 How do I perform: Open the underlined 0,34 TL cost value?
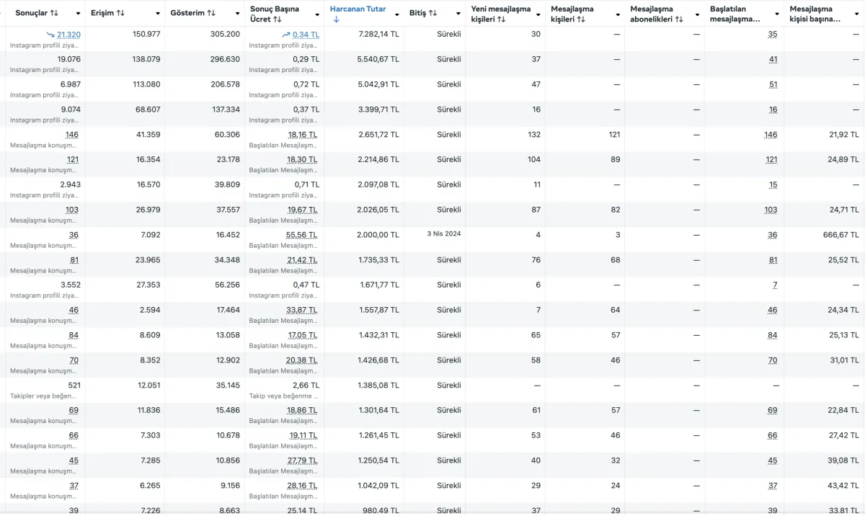306,35
